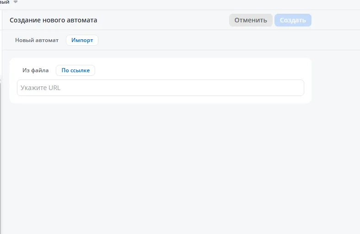360x234 pixels.
Task: Open the partially visible top-left dropdown label
Action: [x=5, y=2]
